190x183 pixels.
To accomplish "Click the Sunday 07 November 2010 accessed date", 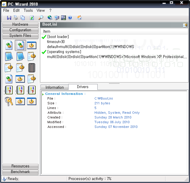I will [116, 127].
